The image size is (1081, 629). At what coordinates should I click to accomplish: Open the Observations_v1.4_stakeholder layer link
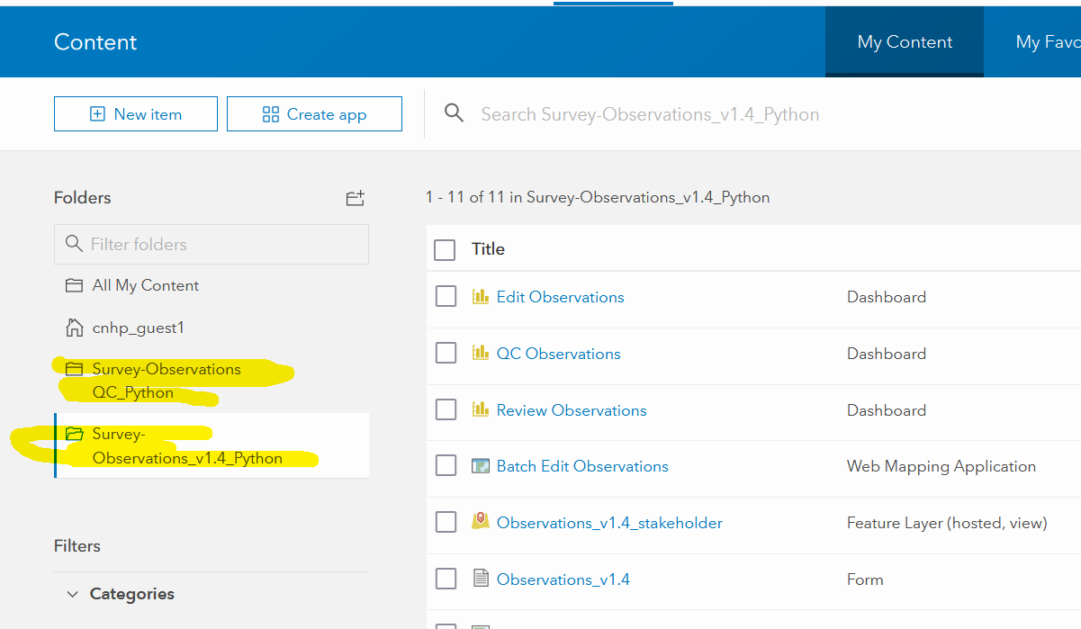(609, 523)
